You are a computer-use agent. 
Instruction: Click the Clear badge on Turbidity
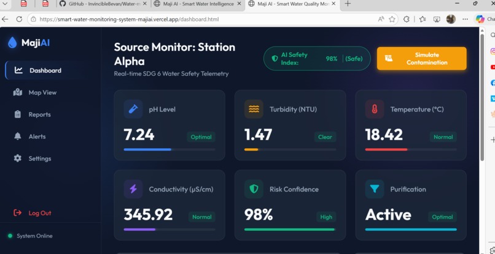point(325,137)
